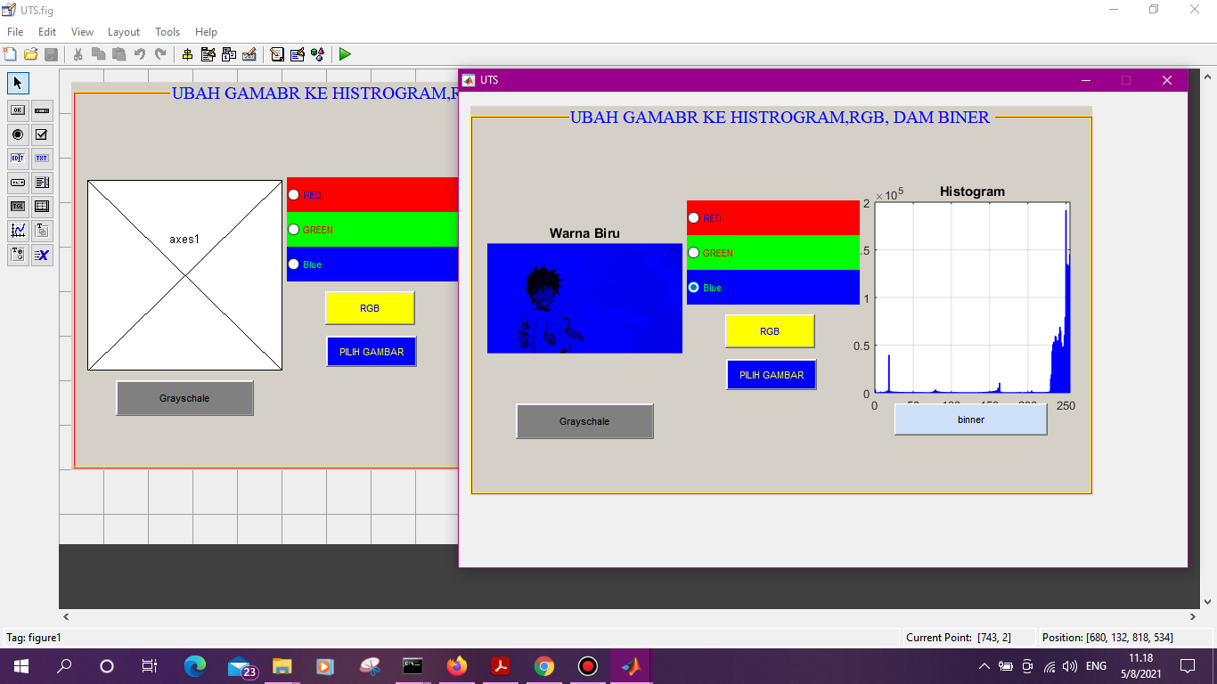Choose the Select arrow tool
1217x684 pixels.
18,83
